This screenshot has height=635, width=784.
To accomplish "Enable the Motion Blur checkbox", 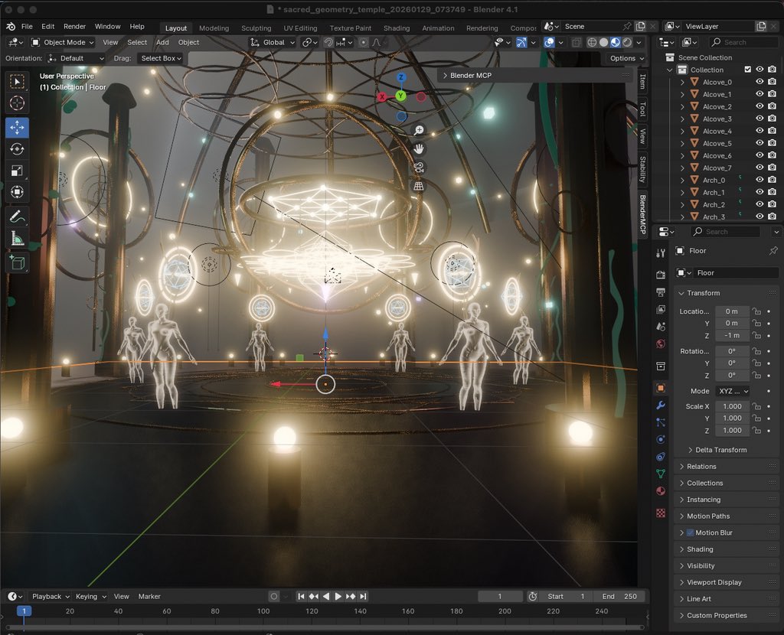I will [690, 532].
